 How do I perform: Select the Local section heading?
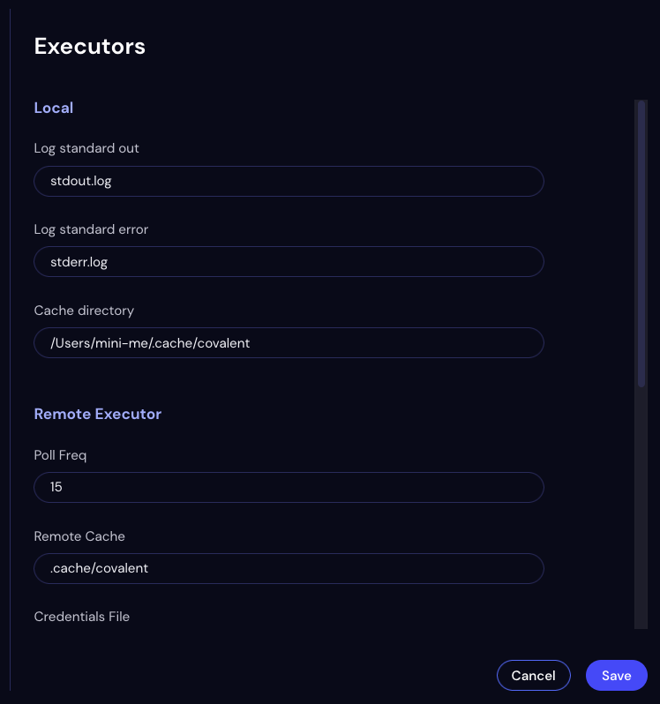click(x=54, y=108)
